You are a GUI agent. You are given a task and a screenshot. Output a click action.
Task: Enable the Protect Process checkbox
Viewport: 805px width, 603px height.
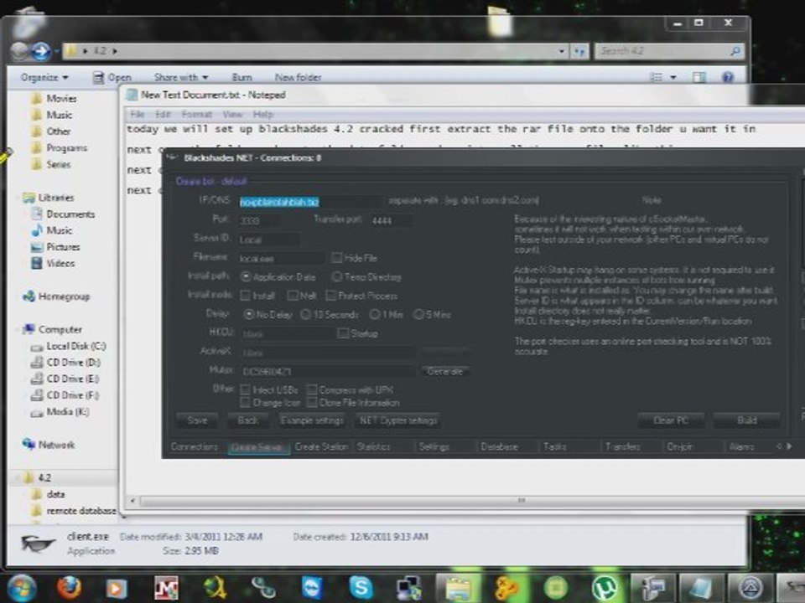tap(330, 296)
